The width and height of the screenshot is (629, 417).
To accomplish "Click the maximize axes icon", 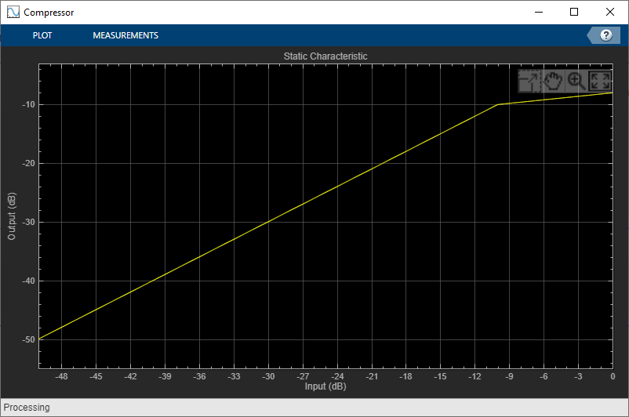I will click(529, 81).
